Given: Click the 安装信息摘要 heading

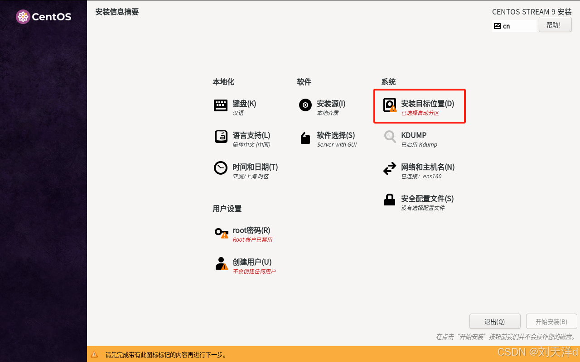Looking at the screenshot, I should [117, 12].
